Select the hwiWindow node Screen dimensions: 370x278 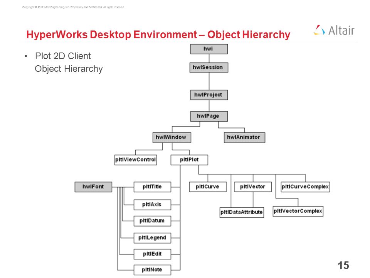pos(172,137)
